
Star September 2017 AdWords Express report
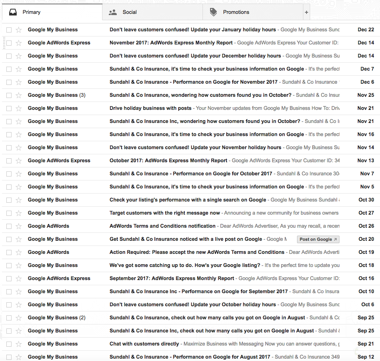(19, 278)
